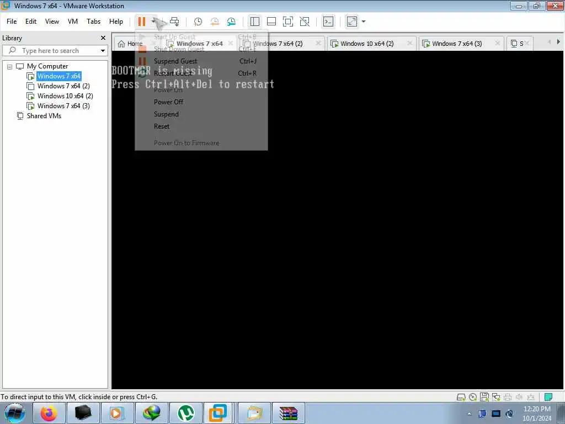Click the USB controller status icon
Viewport: 565px width, 424px height.
pos(531,397)
